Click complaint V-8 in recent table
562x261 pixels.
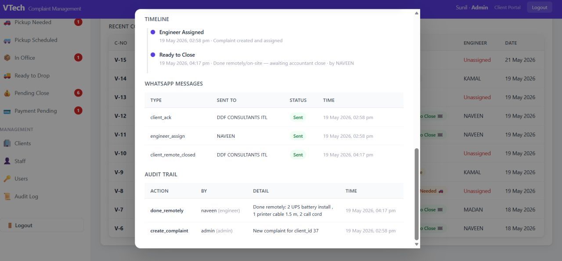pyautogui.click(x=119, y=191)
